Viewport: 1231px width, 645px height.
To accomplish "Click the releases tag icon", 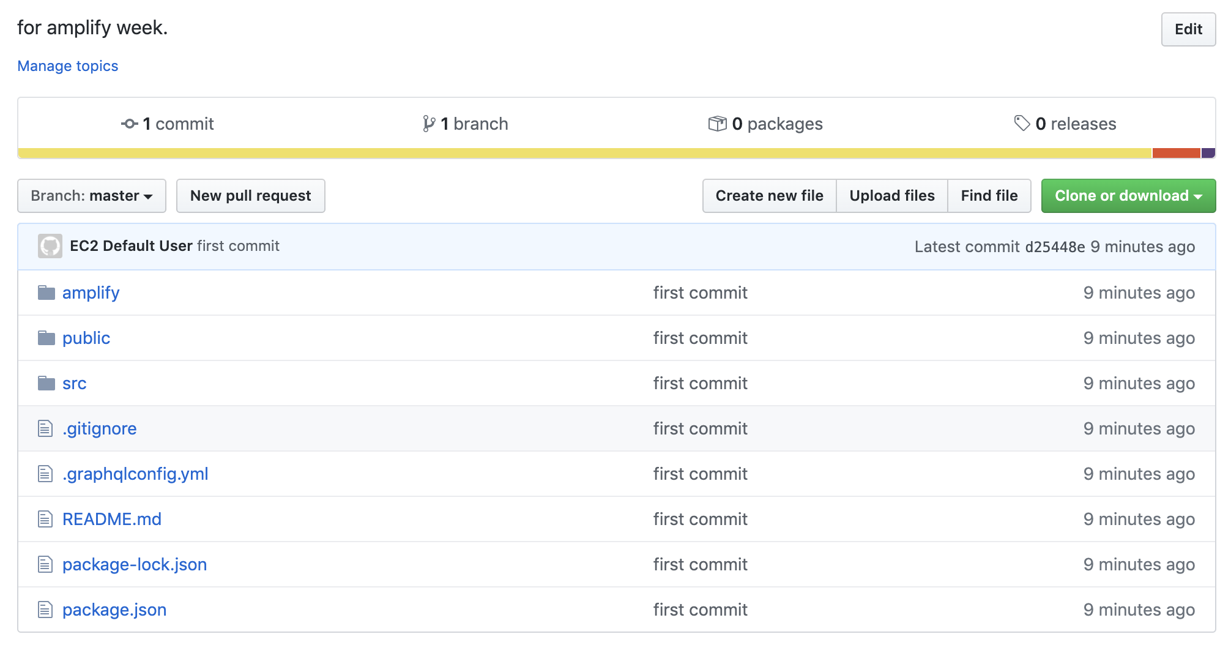I will click(1022, 123).
